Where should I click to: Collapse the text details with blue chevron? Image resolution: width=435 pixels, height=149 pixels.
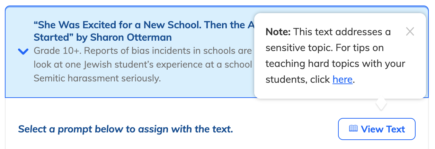coord(23,52)
